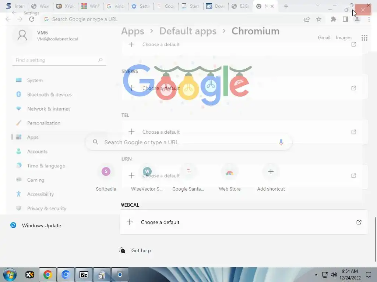The image size is (377, 282).
Task: Open the Get help link
Action: click(x=141, y=250)
